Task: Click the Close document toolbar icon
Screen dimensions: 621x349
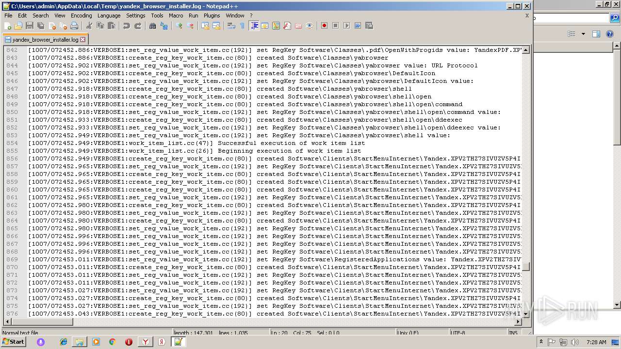Action: pyautogui.click(x=52, y=26)
